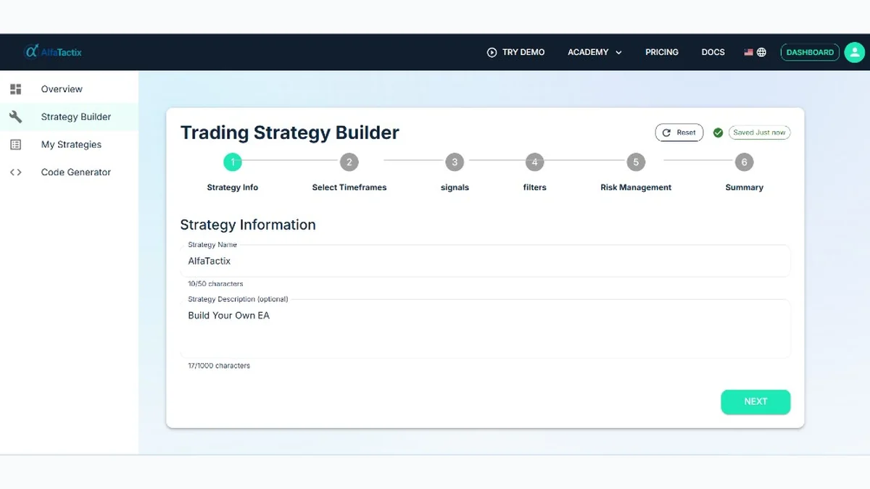
Task: Click the 17/1000 characters counter
Action: [x=219, y=366]
